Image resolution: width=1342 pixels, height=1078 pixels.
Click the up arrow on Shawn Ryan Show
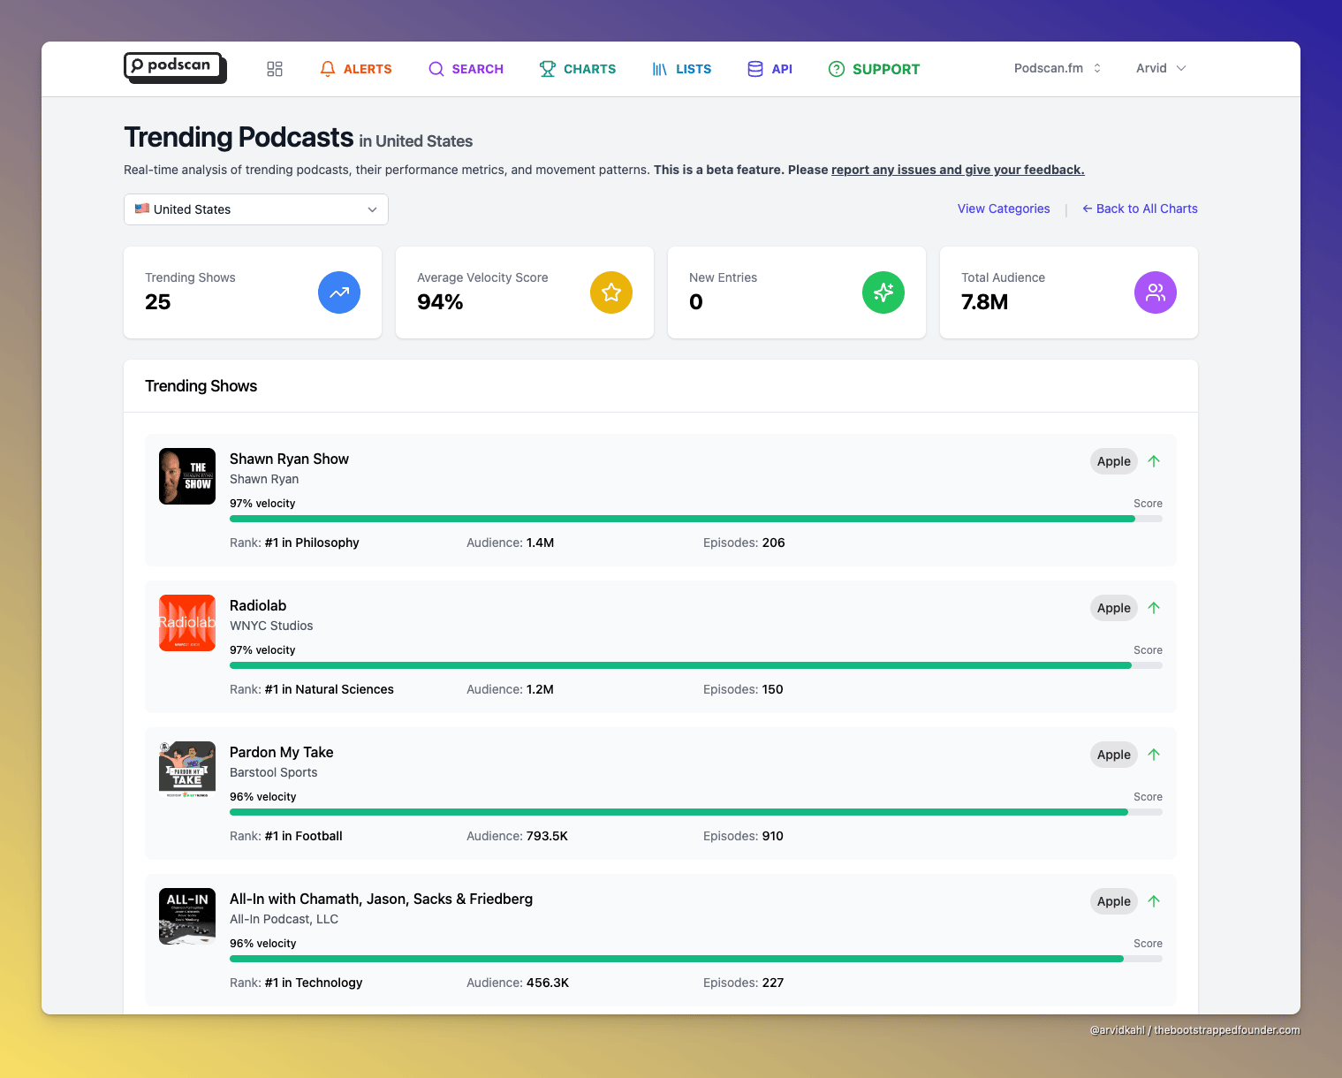1154,461
